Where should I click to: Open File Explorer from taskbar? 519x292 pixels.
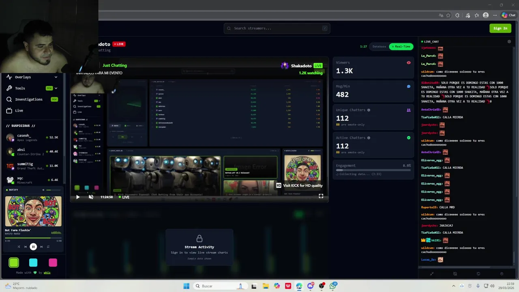(x=266, y=286)
